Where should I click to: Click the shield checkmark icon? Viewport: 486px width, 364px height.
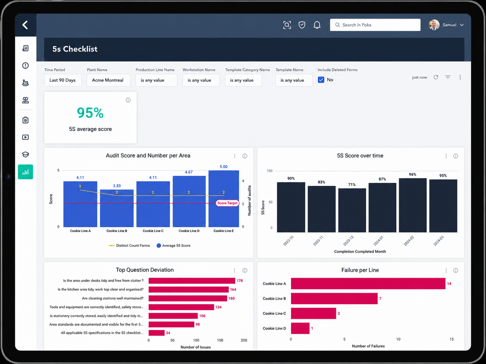[302, 25]
